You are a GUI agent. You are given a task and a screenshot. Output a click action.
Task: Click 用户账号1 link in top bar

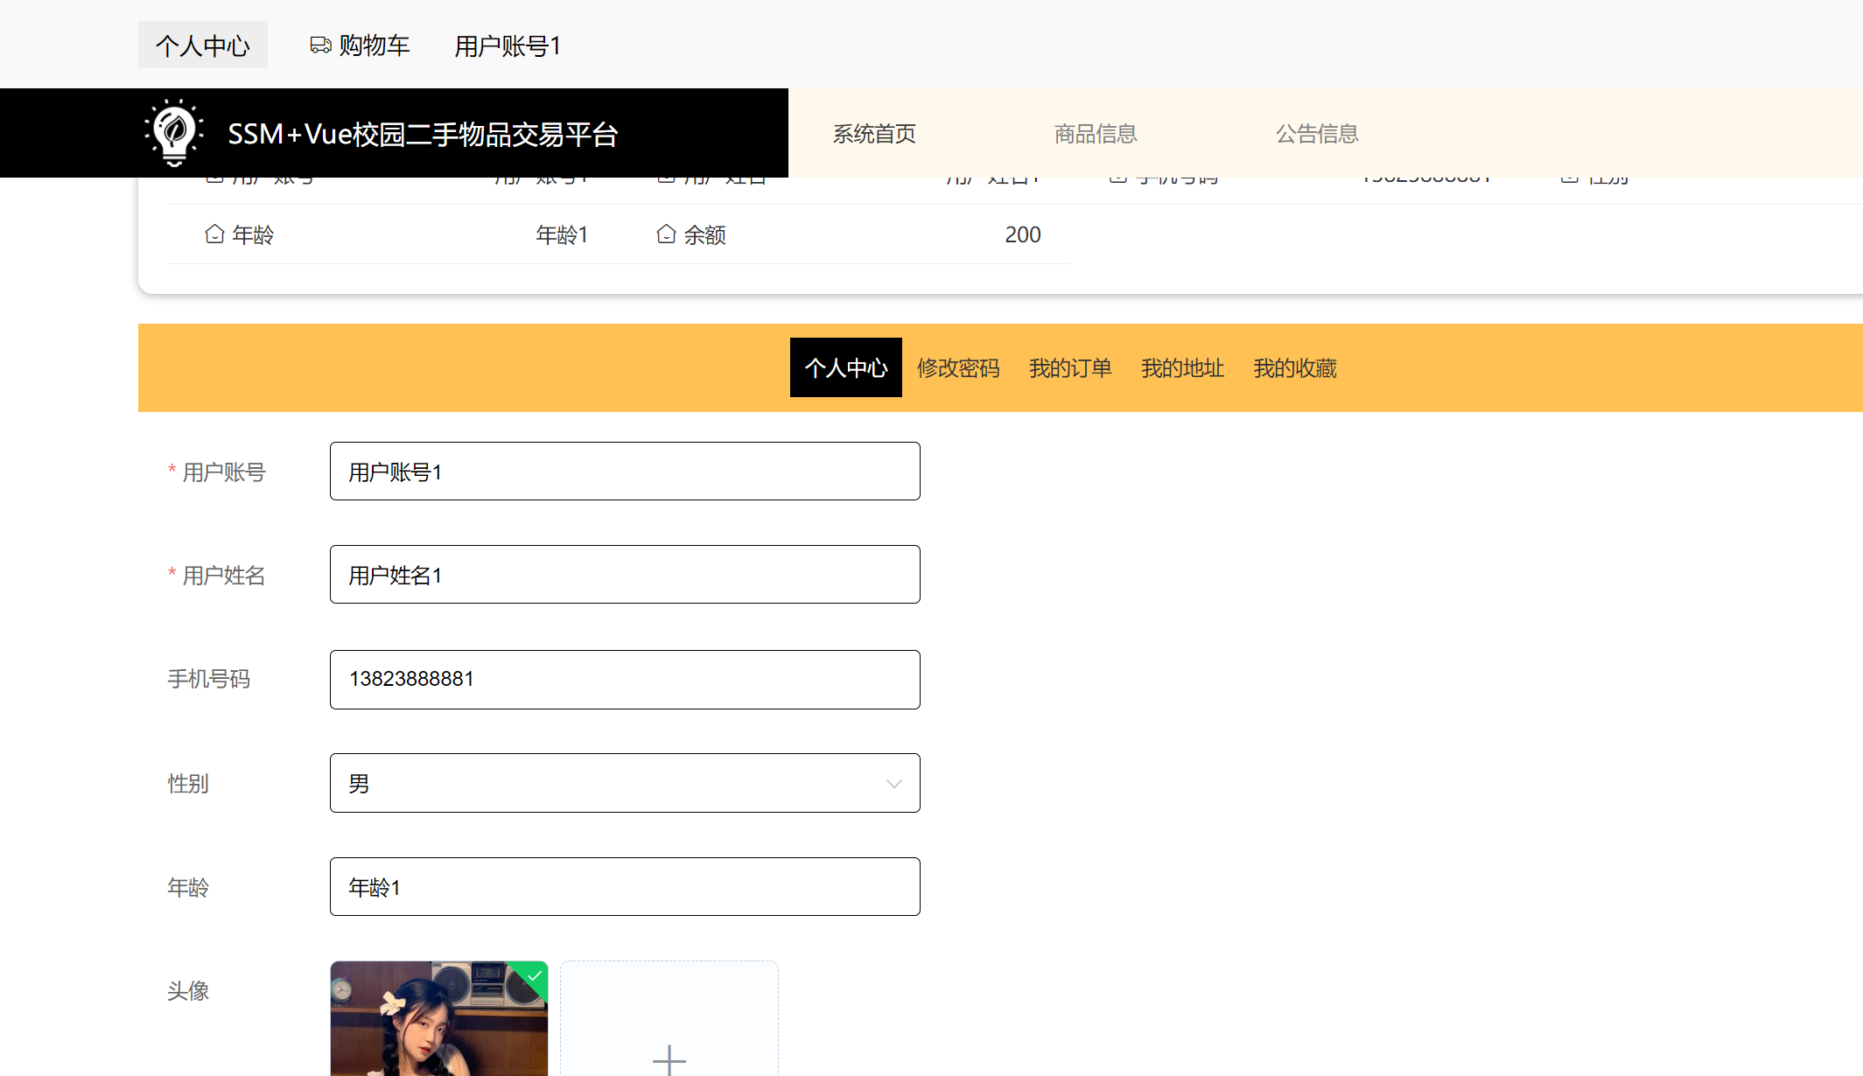(x=508, y=45)
